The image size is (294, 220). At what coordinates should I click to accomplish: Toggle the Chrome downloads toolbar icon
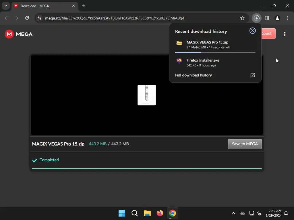[x=257, y=18]
